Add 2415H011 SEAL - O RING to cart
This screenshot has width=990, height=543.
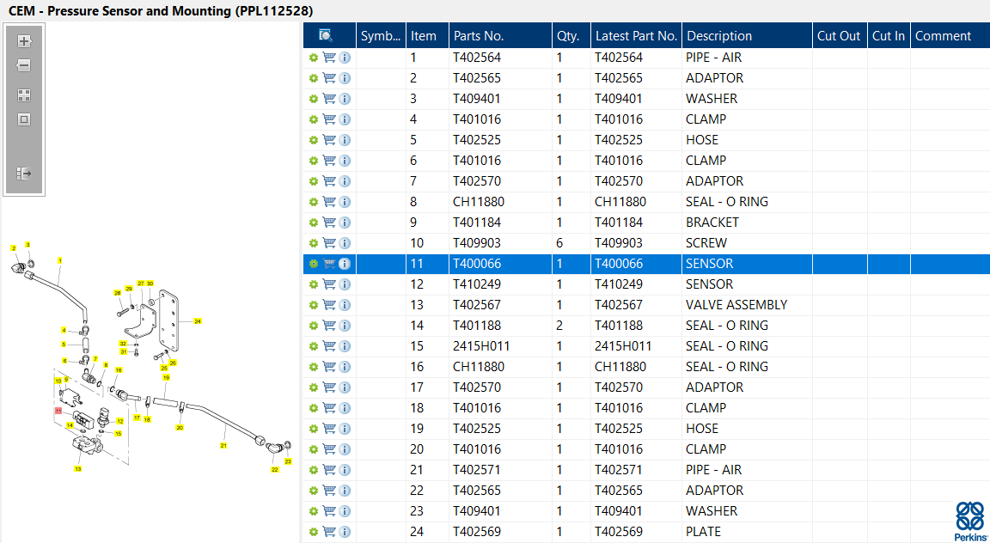tap(329, 346)
